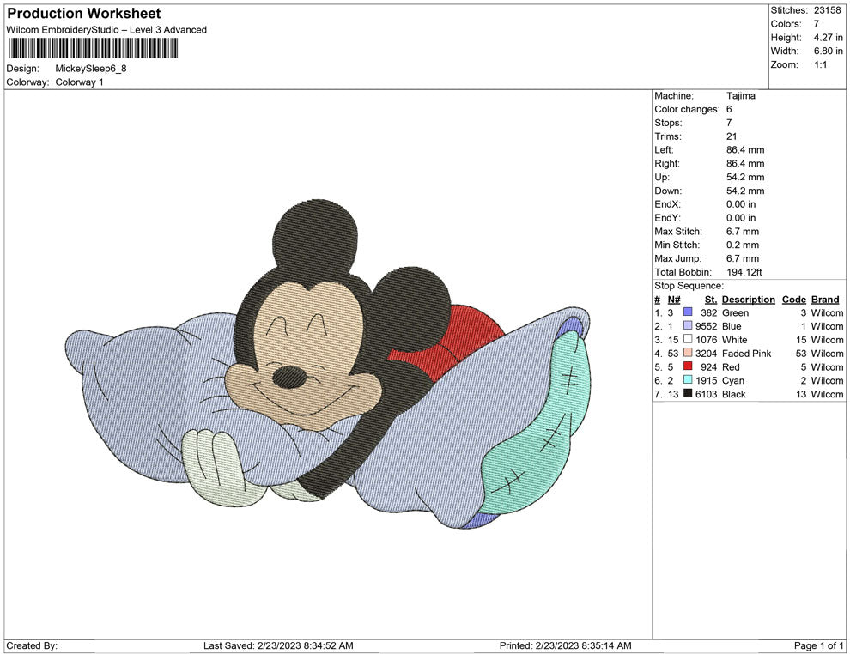
Task: Click the Brand column header
Action: tap(825, 299)
